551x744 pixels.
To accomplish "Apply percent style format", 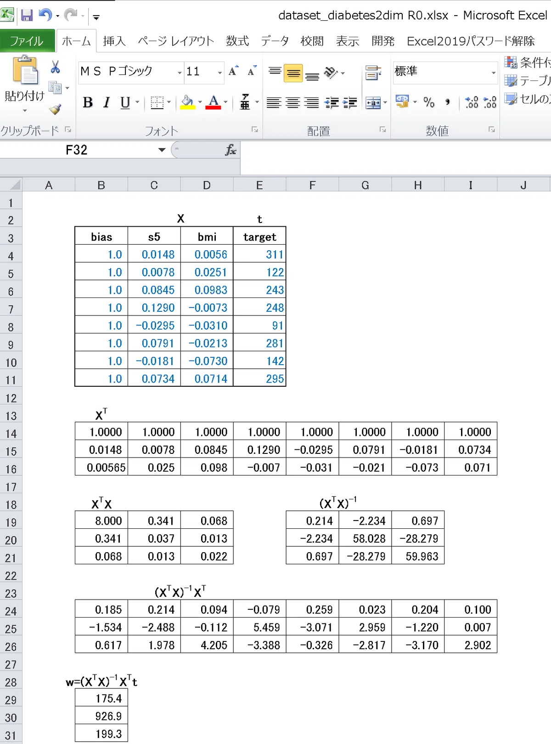I will coord(429,102).
